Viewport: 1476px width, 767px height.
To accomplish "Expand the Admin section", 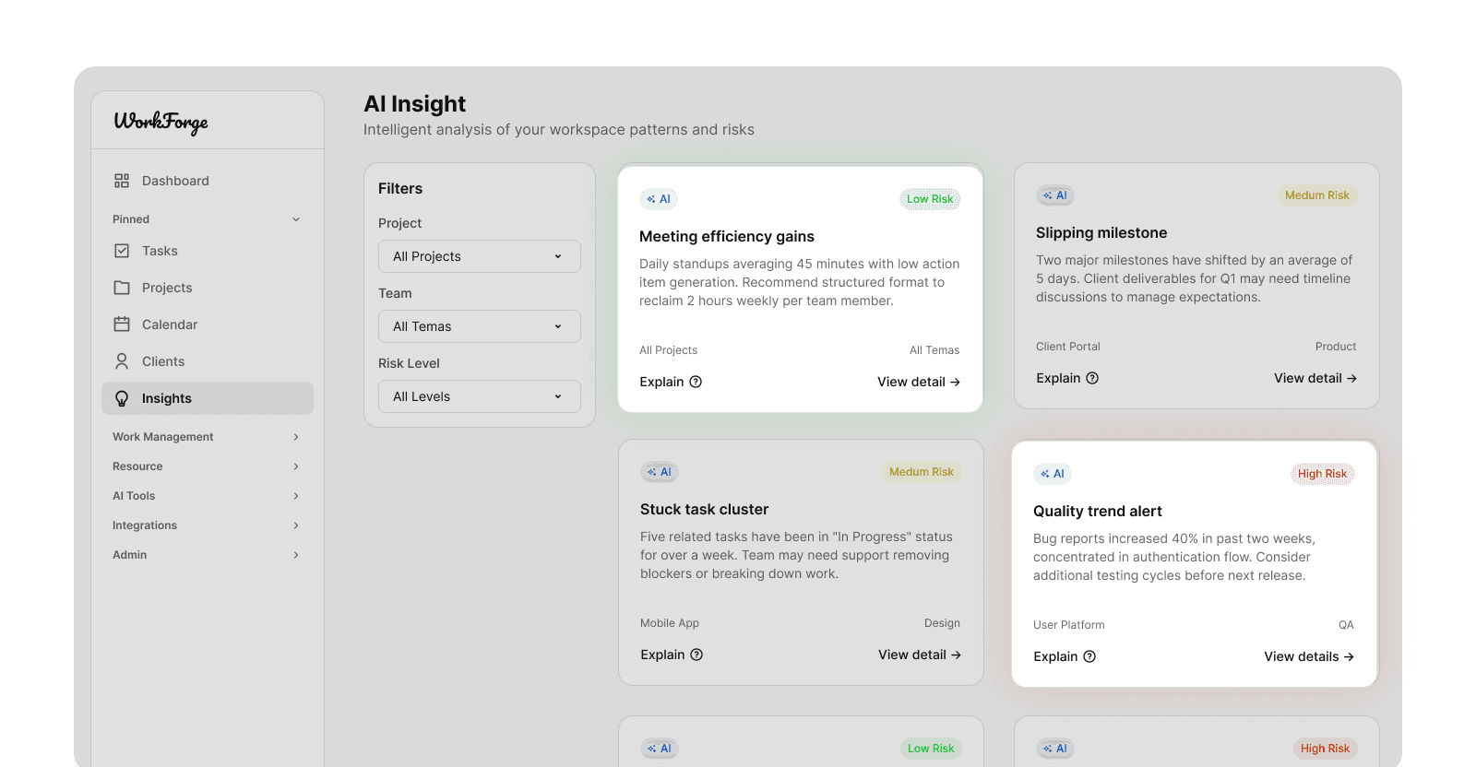I will point(208,555).
